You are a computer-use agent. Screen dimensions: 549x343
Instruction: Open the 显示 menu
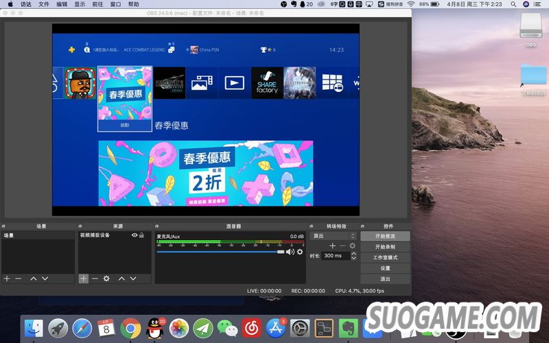[x=80, y=4]
